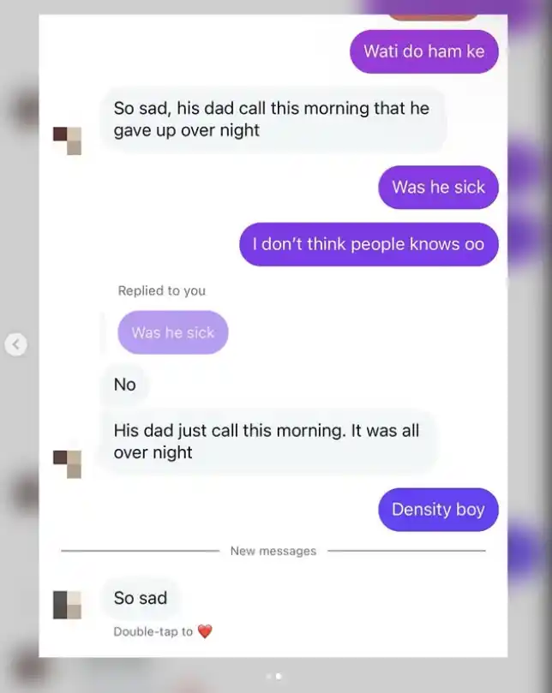Tap the red heart icon
Image resolution: width=552 pixels, height=693 pixels.
(204, 631)
